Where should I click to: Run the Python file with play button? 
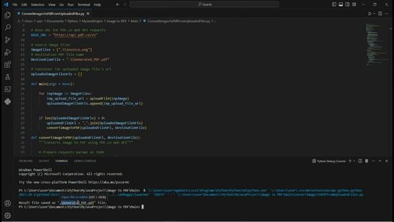pyautogui.click(x=369, y=14)
